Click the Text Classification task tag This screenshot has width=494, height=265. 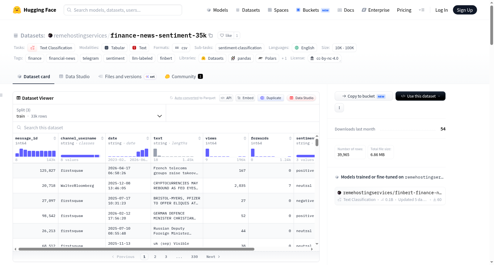(51, 48)
